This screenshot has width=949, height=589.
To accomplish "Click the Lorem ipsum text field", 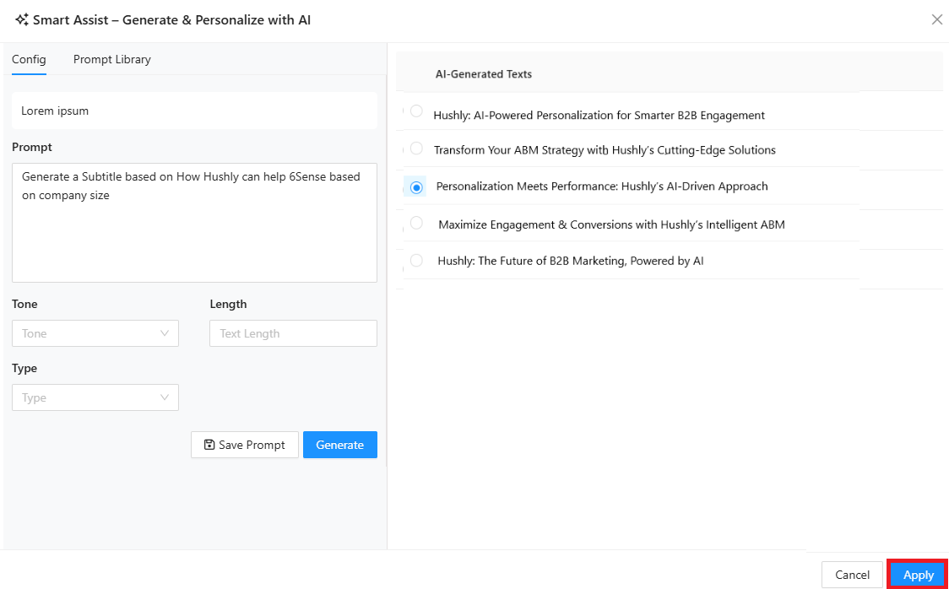I will tap(194, 111).
